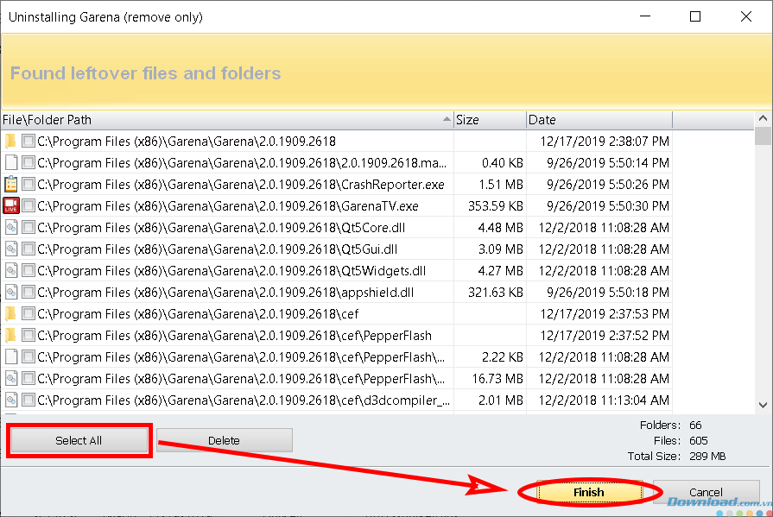Screen dimensions: 773x517
Task: Click the Delete button
Action: pos(225,440)
